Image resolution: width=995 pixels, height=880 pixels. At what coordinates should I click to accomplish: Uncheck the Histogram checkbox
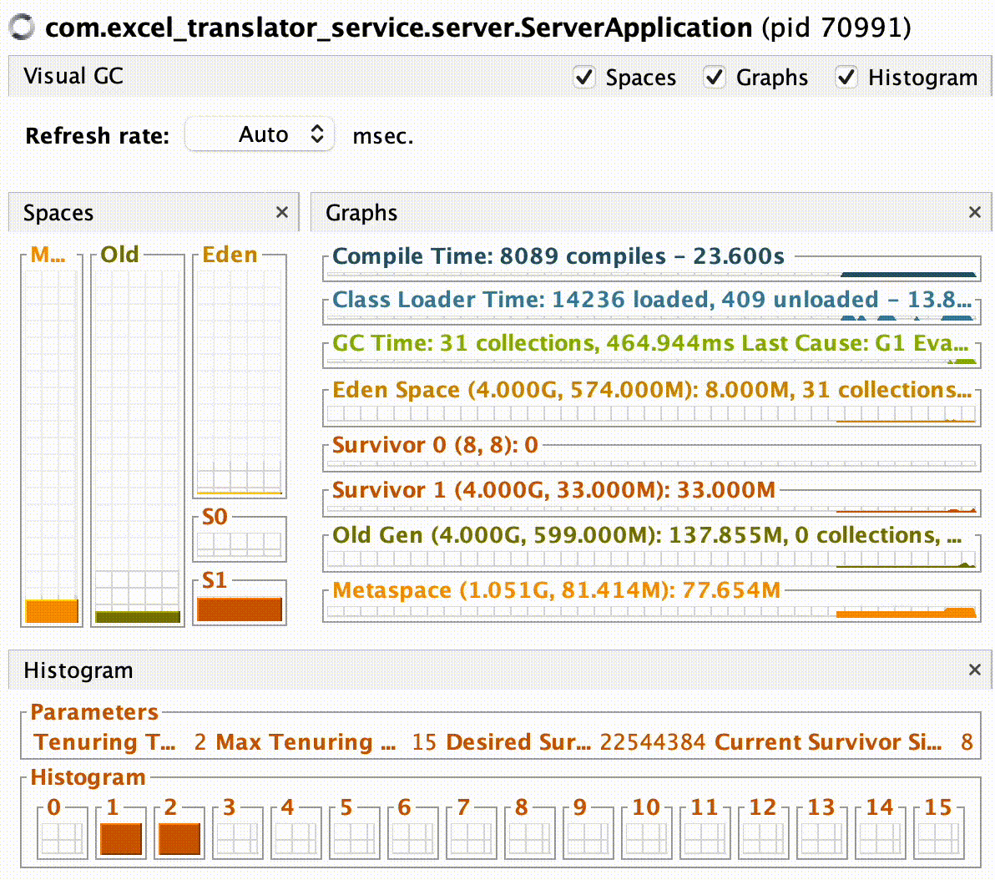[846, 78]
